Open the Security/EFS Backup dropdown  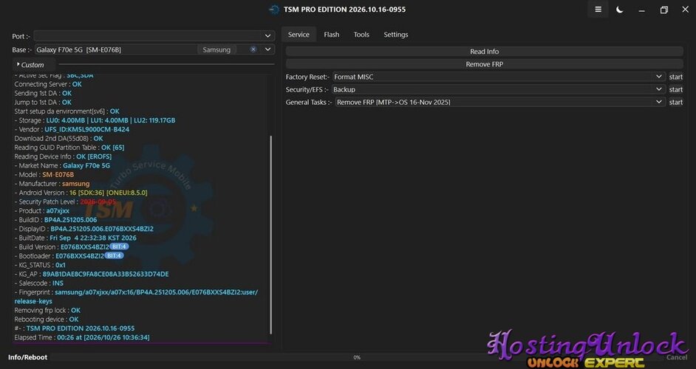coord(499,89)
